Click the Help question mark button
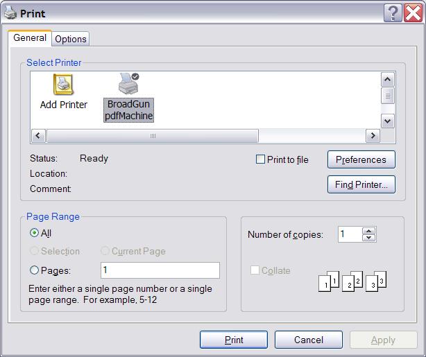The image size is (426, 357). point(392,13)
